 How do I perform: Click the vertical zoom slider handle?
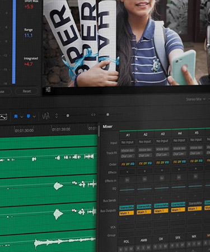click(x=68, y=116)
